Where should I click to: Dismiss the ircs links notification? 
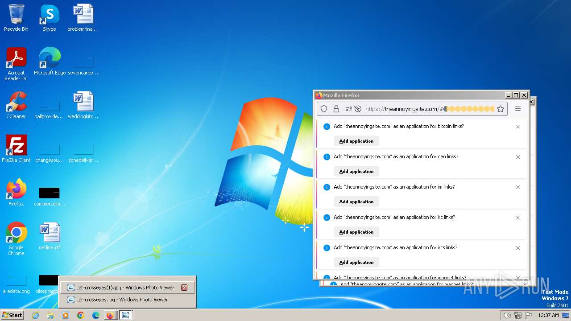click(x=518, y=248)
